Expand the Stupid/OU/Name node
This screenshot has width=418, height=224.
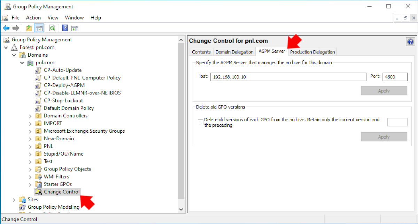tap(30, 154)
